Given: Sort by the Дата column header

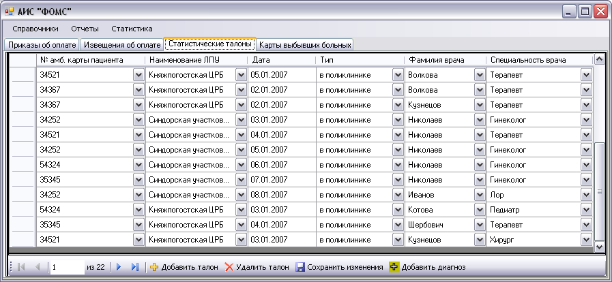Looking at the screenshot, I should [281, 60].
